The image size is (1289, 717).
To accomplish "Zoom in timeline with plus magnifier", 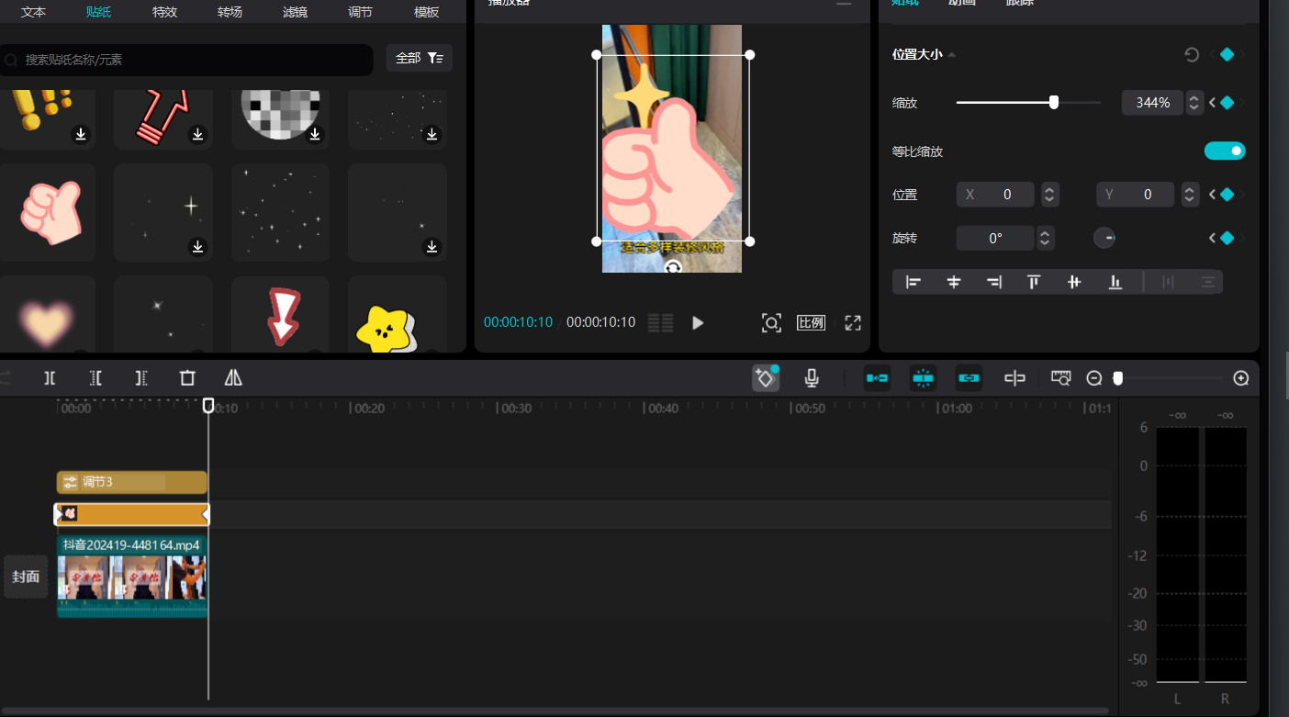I will click(1241, 377).
